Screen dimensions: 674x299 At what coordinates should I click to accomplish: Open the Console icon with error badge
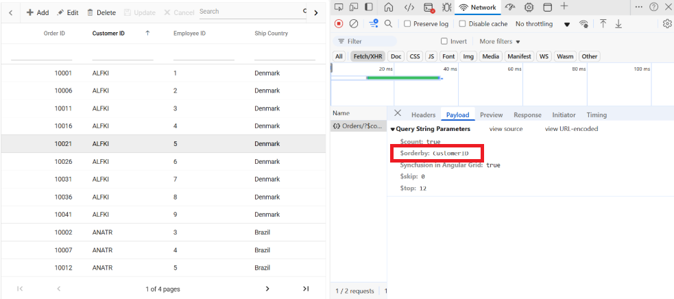(429, 8)
